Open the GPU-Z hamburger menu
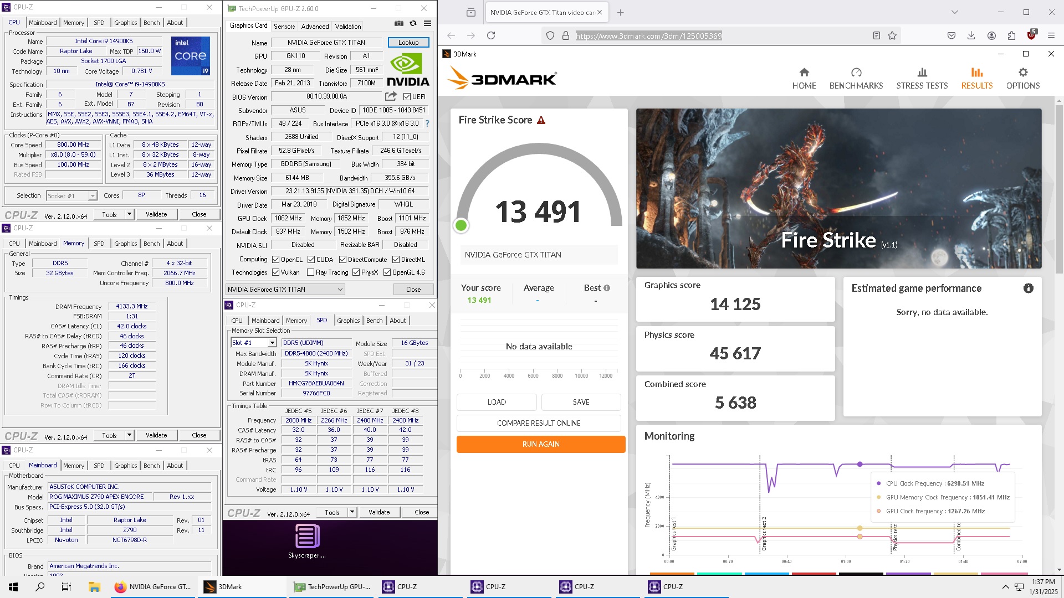Viewport: 1064px width, 598px height. coord(427,23)
